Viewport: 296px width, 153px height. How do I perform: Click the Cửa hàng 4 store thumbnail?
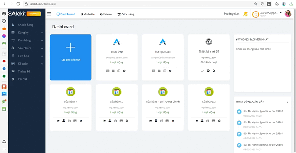click(x=71, y=92)
